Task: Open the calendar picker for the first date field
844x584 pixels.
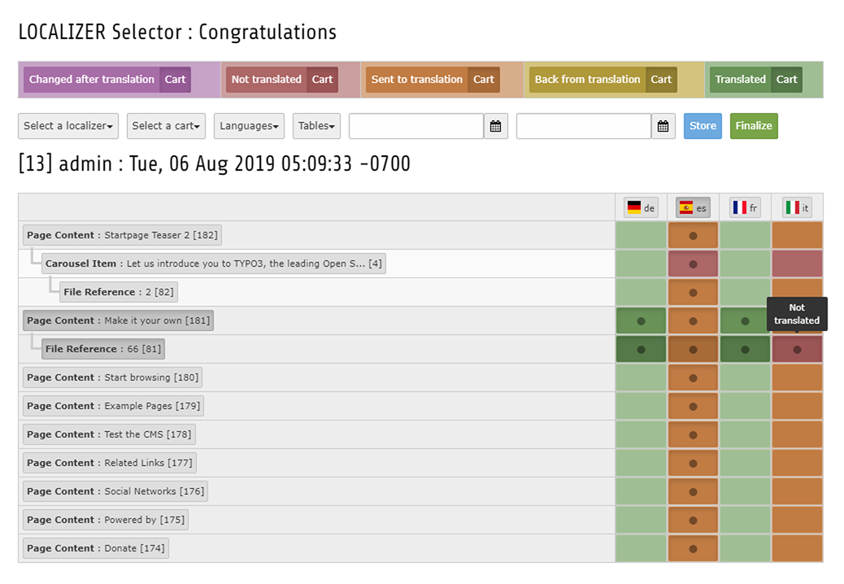Action: coord(496,126)
